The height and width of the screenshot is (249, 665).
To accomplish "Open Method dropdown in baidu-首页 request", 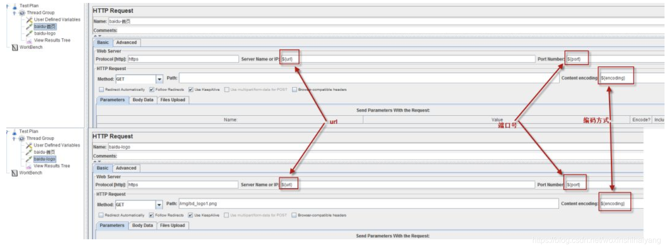I will (x=159, y=79).
